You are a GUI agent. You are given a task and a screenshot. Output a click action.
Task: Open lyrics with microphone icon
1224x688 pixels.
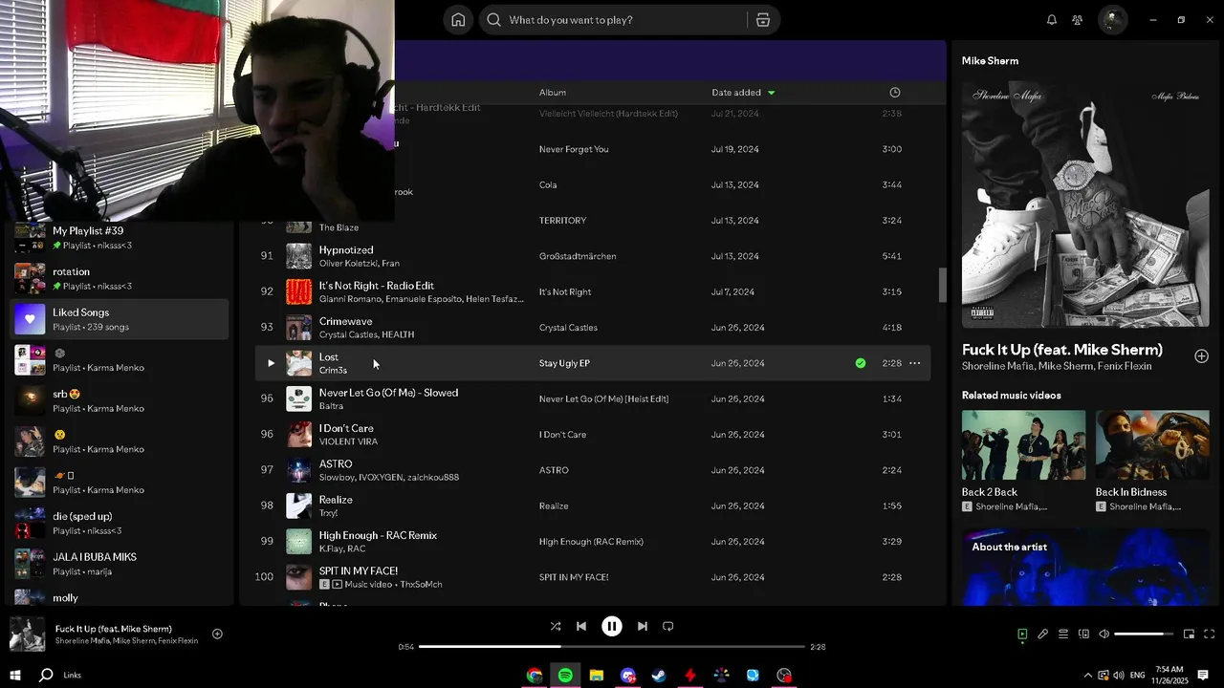click(1042, 634)
